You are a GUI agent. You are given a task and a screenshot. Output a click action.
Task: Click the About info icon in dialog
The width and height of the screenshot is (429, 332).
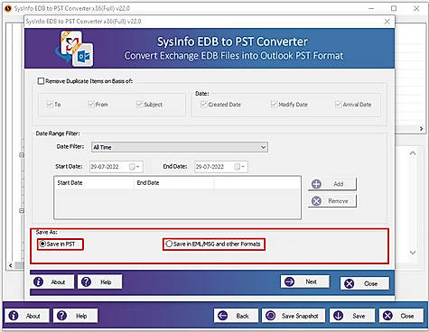38,281
